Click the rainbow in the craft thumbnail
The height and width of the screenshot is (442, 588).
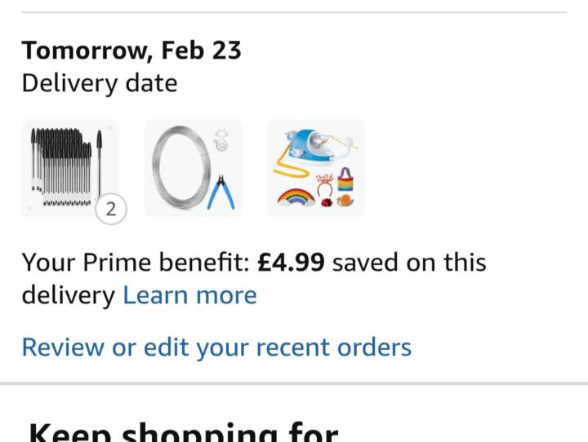tap(296, 197)
